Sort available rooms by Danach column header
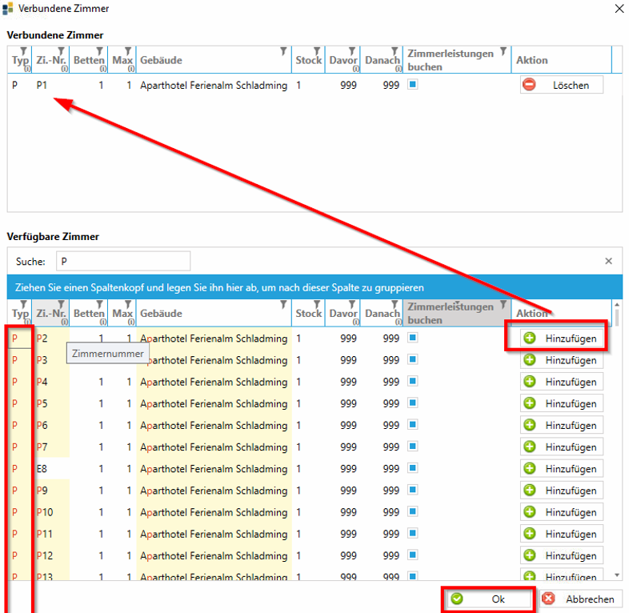 click(x=381, y=314)
